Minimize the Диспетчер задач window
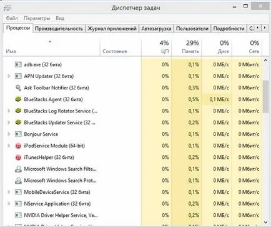 (x=235, y=7)
